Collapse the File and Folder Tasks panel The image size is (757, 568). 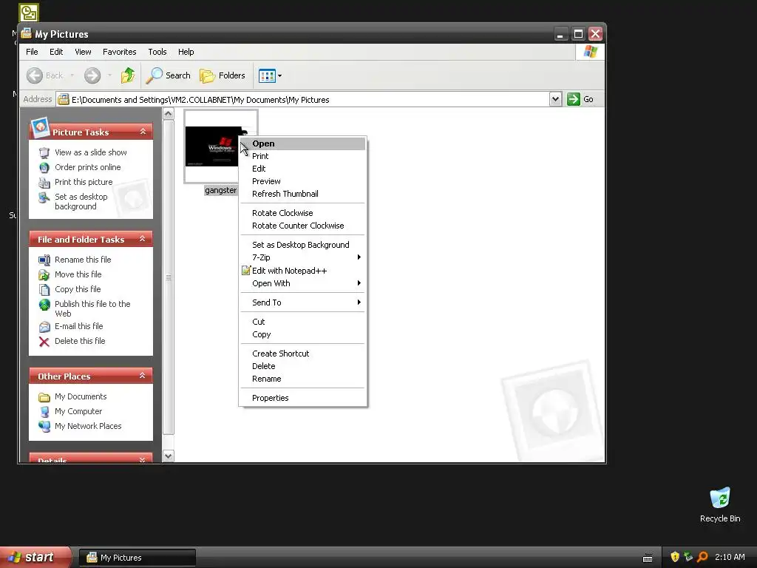[x=143, y=239]
